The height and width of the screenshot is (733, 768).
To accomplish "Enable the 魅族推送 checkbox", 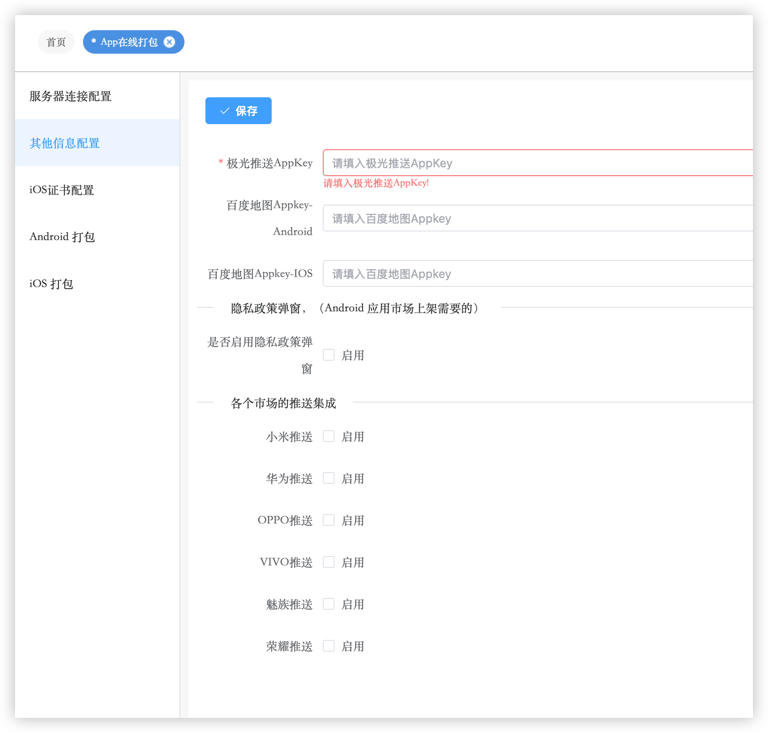I will [329, 604].
